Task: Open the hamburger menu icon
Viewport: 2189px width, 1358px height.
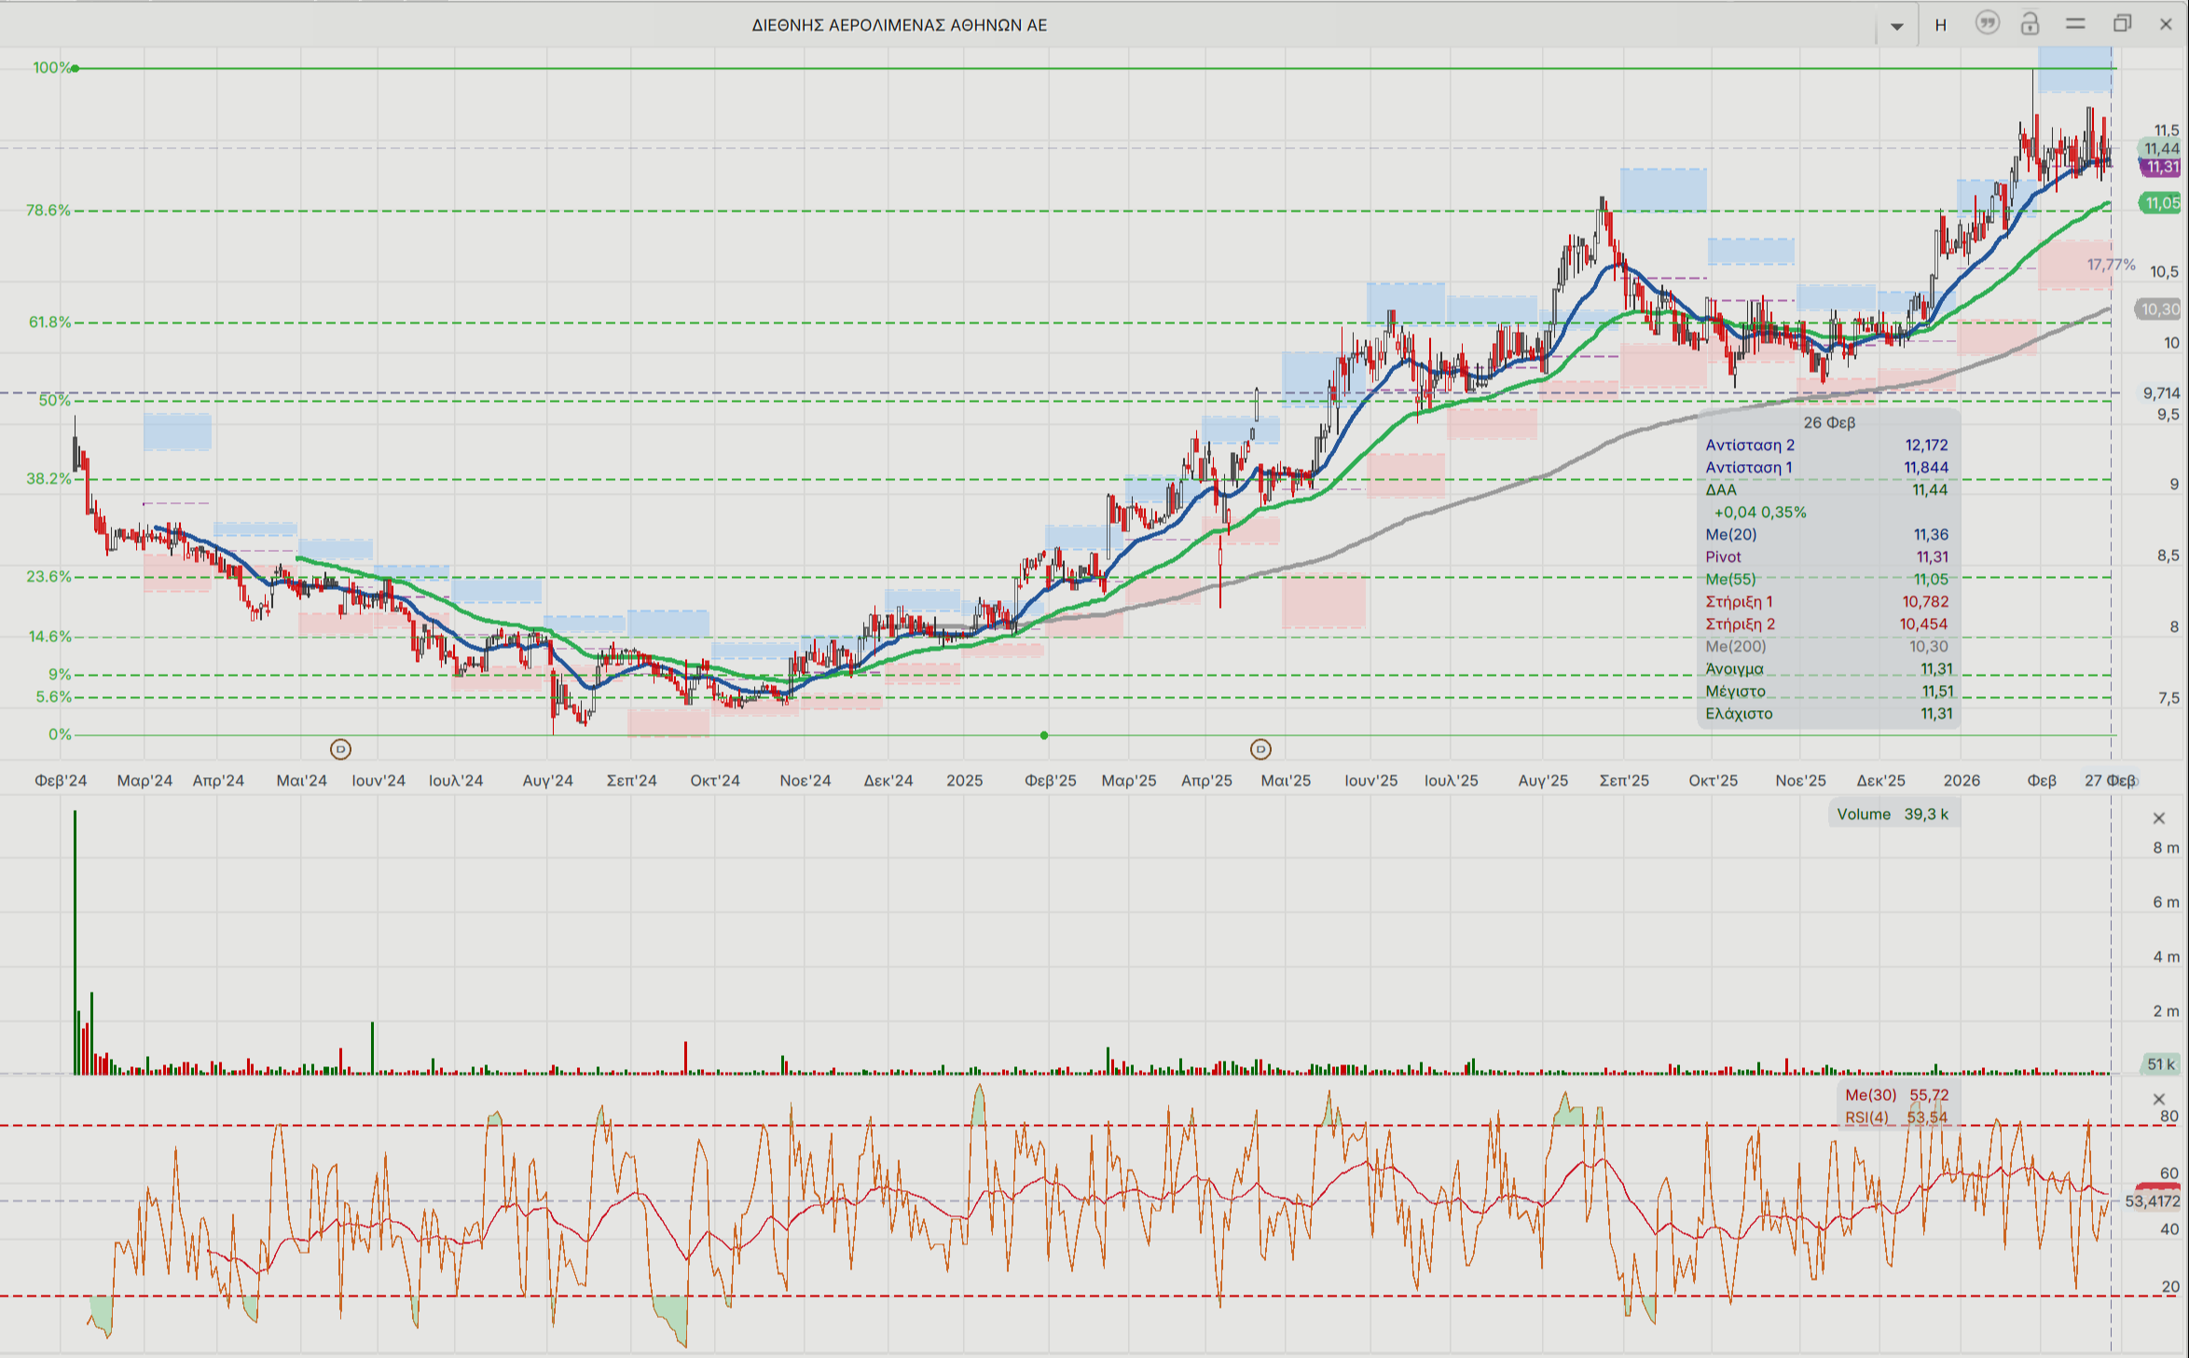Action: 2074,24
